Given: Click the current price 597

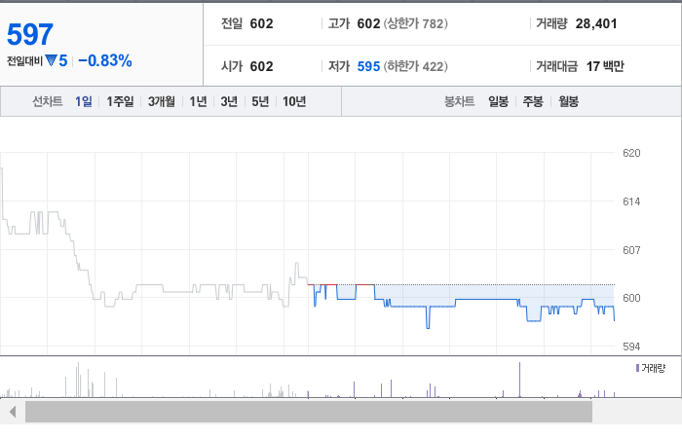Looking at the screenshot, I should pyautogui.click(x=30, y=34).
